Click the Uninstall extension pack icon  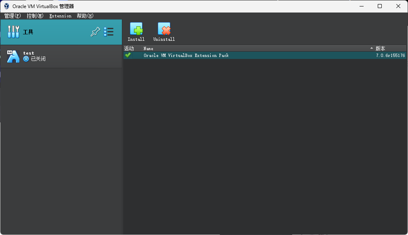point(164,29)
